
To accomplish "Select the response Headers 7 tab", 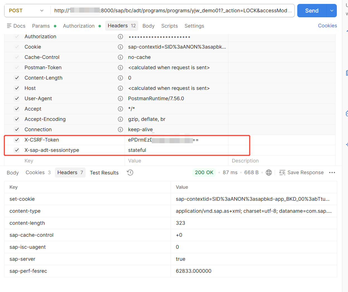I will (70, 173).
